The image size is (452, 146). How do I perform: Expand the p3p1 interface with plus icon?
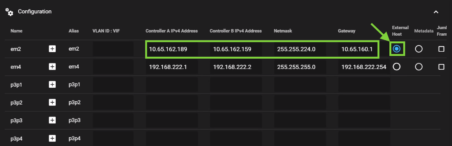(52, 84)
